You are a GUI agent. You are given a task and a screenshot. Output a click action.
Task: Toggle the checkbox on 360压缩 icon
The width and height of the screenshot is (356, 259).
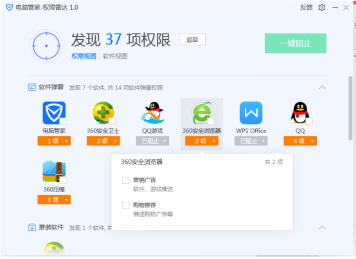pyautogui.click(x=63, y=180)
